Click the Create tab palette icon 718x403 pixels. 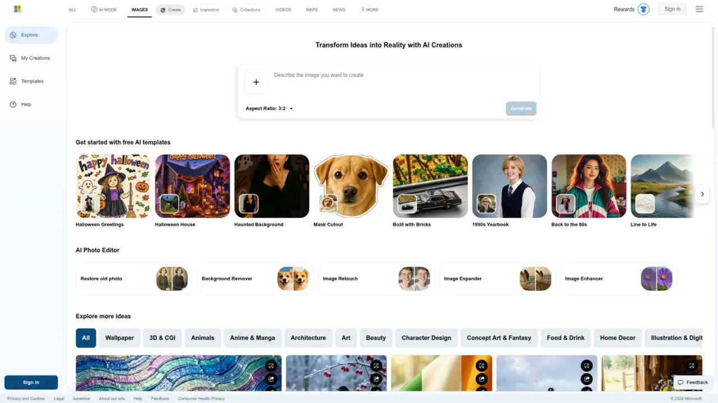click(163, 10)
